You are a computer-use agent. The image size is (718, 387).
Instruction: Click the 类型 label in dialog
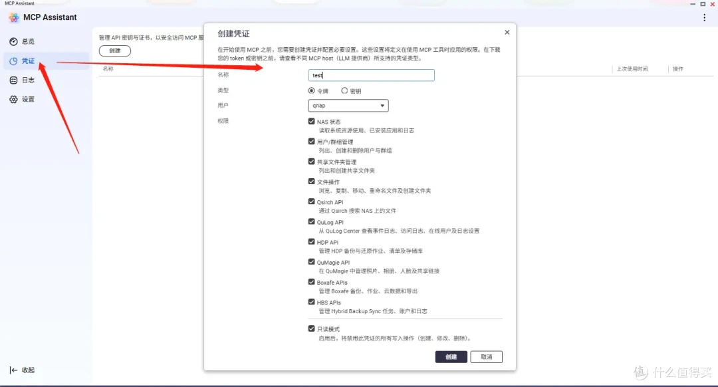tap(223, 90)
